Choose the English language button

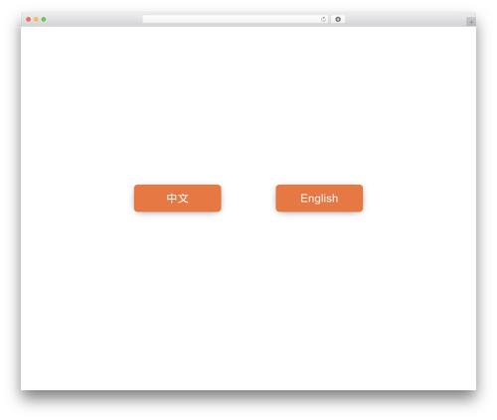click(x=319, y=198)
